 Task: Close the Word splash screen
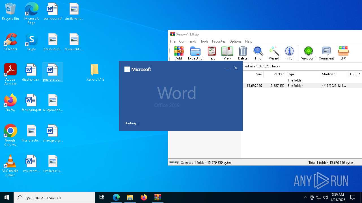236,68
